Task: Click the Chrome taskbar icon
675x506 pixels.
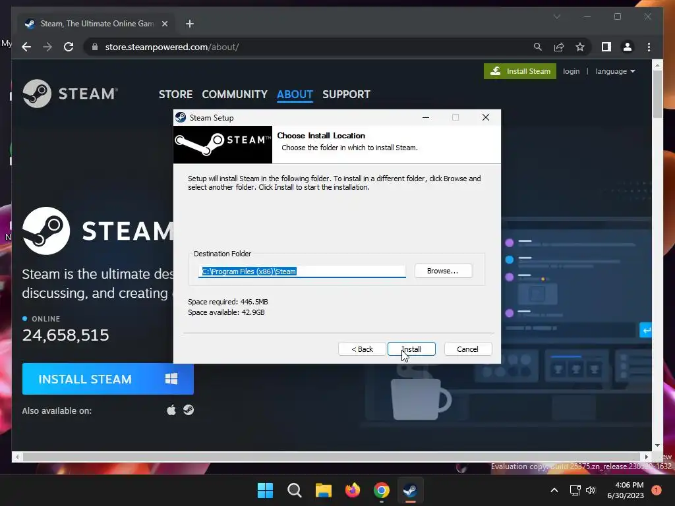Action: click(x=382, y=490)
